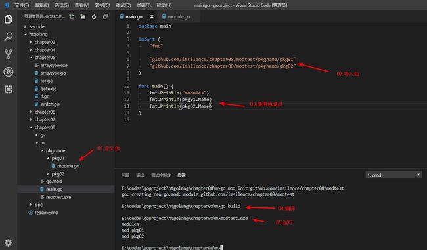
Task: Click the Go file icon beside switch.go
Action: 36,104
